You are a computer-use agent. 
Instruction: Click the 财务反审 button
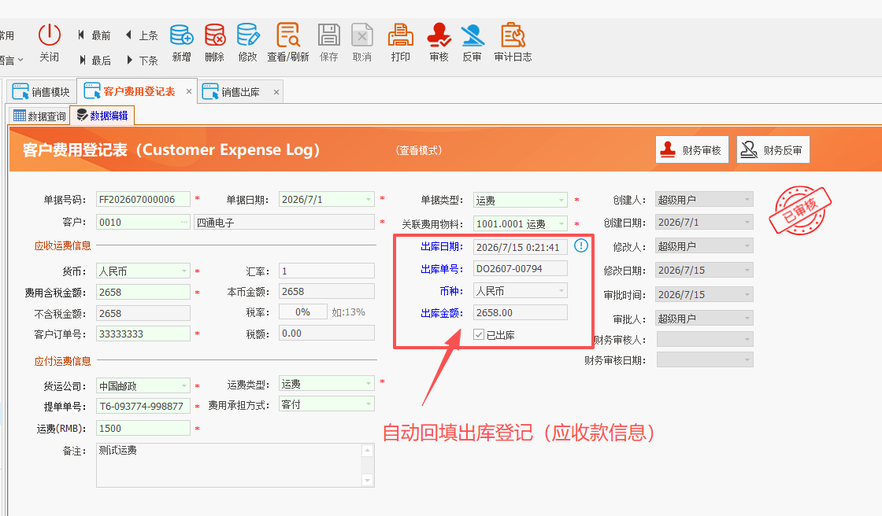[773, 149]
